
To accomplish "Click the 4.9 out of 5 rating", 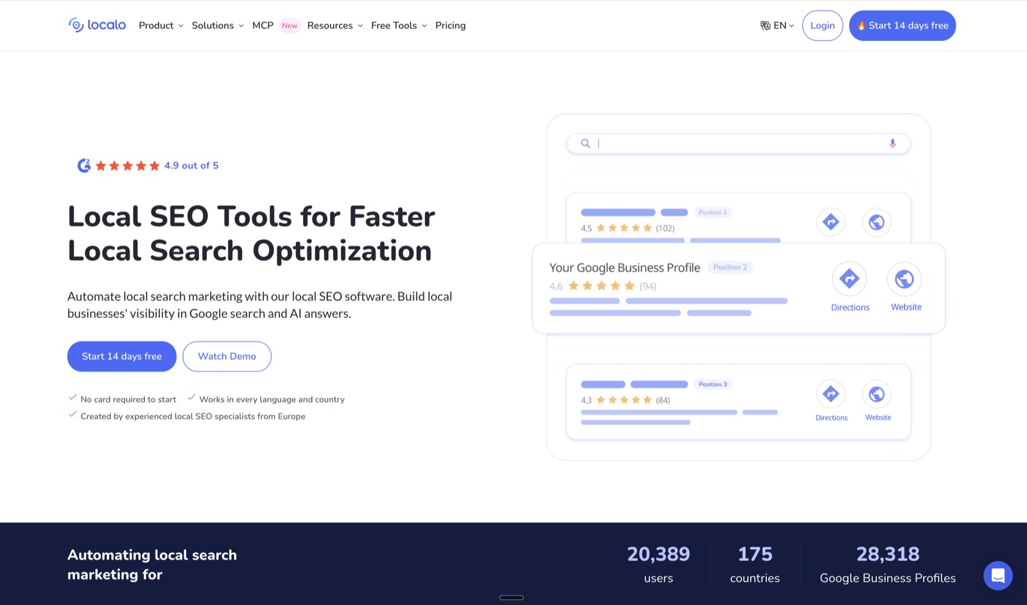I will (191, 166).
